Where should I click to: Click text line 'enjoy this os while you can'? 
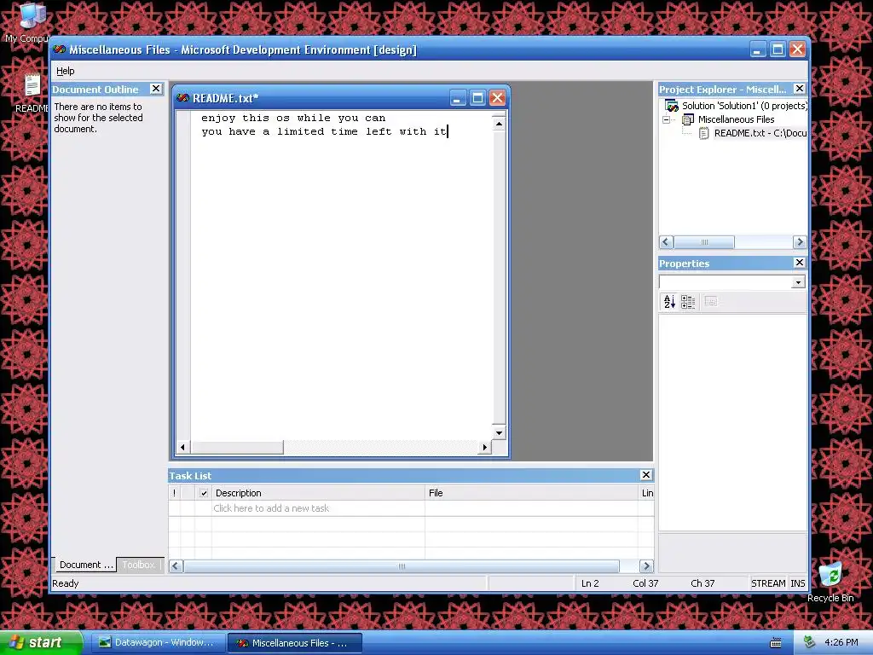(293, 118)
